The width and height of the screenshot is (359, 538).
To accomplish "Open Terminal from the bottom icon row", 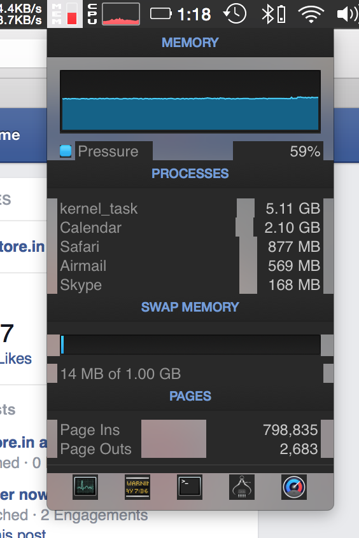I will tap(190, 487).
